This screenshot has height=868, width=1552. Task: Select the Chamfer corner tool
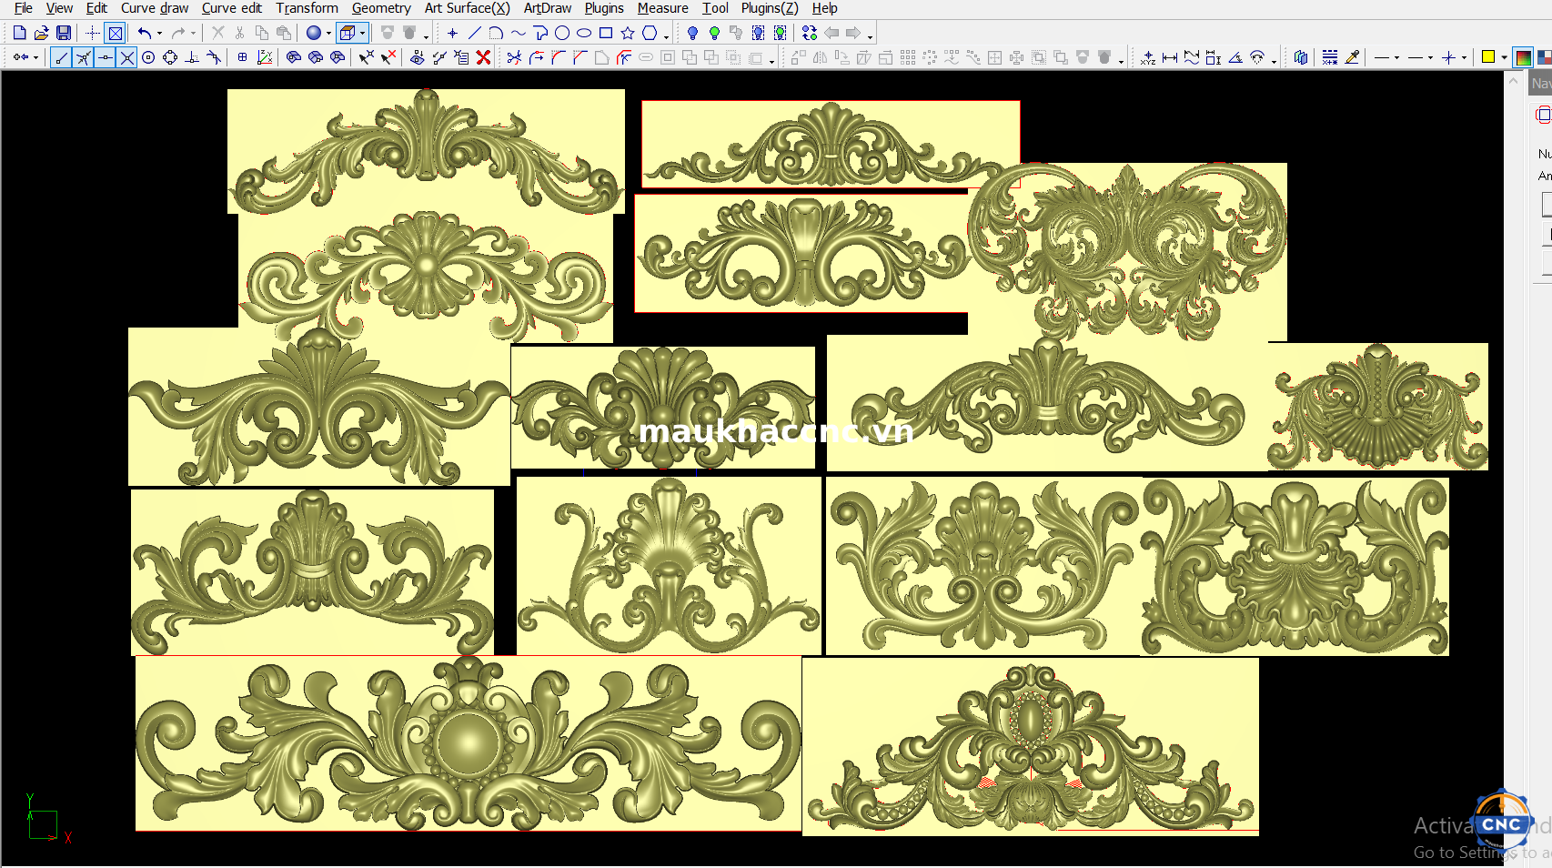pos(579,57)
